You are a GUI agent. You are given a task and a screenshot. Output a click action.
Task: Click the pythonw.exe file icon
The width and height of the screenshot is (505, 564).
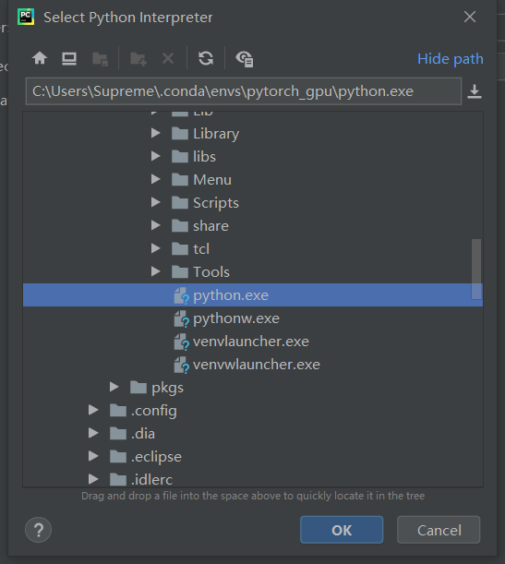pos(181,318)
